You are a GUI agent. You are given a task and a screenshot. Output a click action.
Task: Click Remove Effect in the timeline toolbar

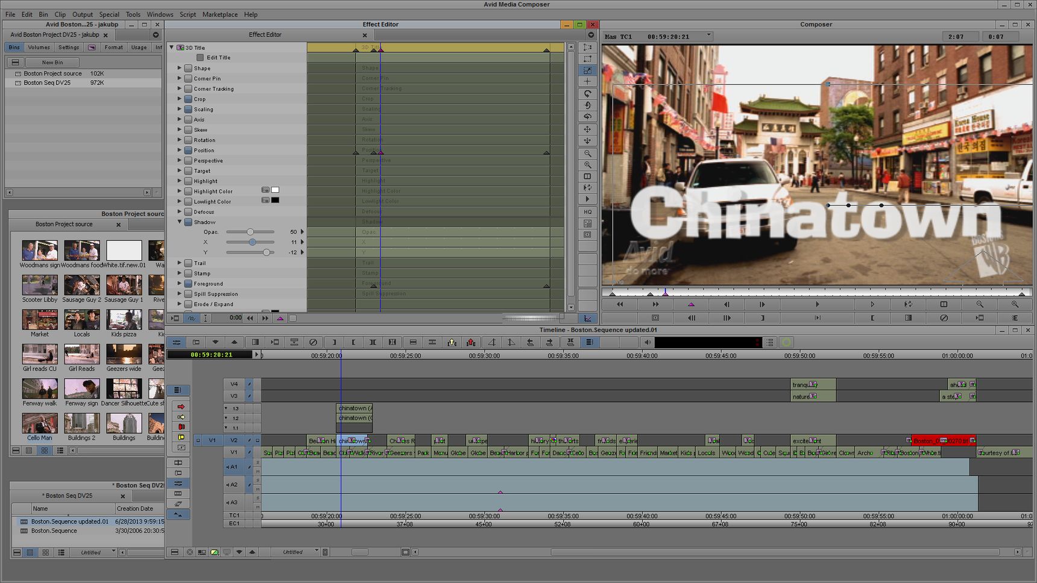pyautogui.click(x=313, y=342)
